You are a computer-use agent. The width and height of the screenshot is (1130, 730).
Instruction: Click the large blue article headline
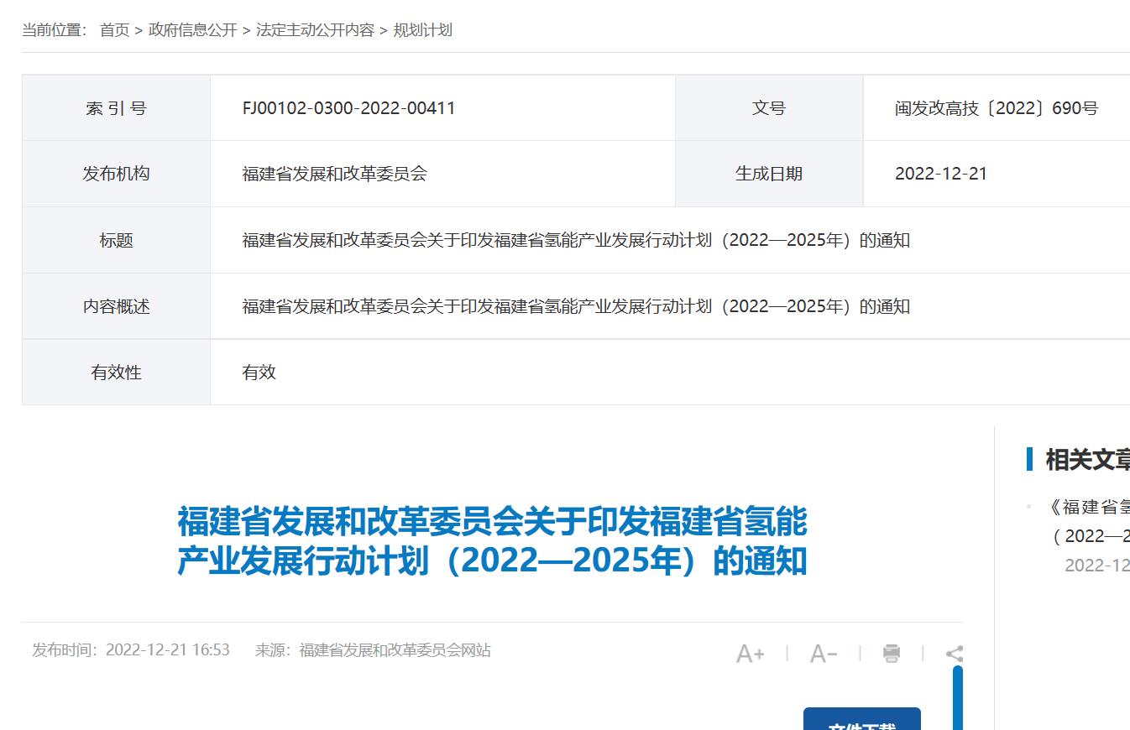[492, 541]
